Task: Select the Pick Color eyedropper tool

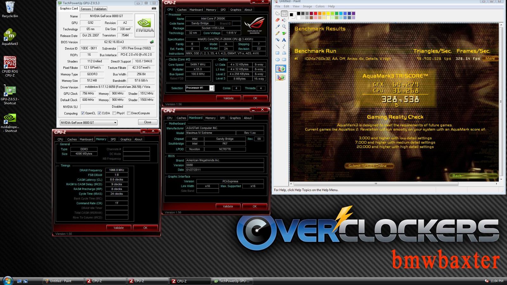Action: point(278,27)
